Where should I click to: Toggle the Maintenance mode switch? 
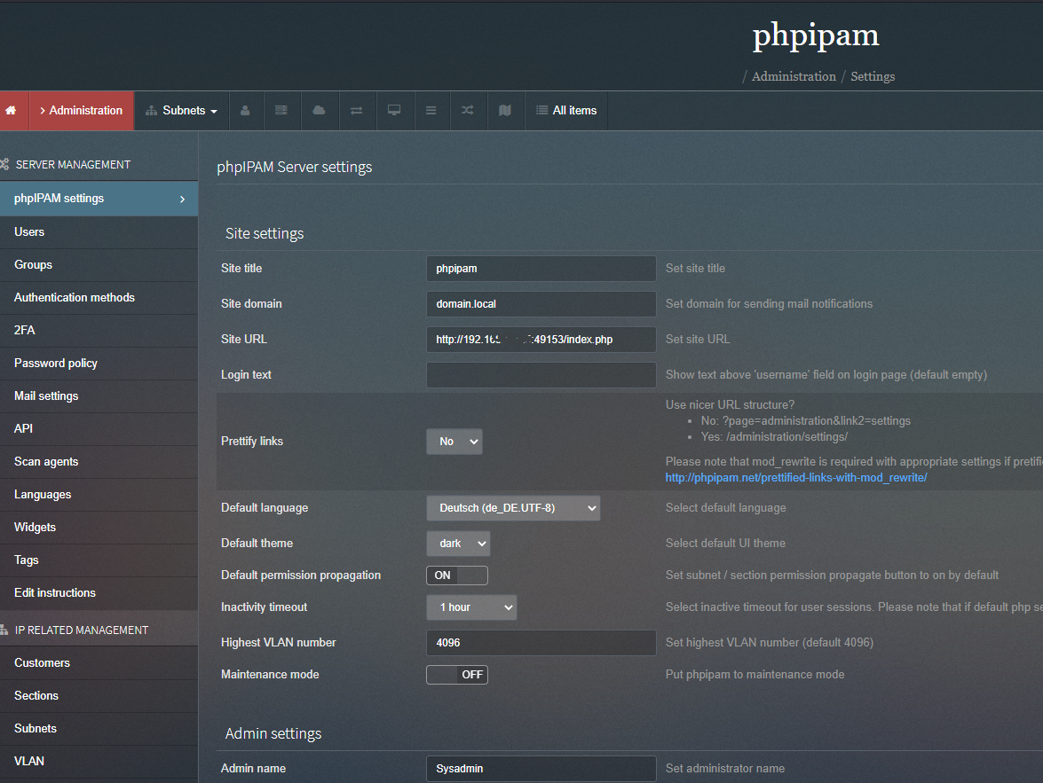tap(457, 675)
